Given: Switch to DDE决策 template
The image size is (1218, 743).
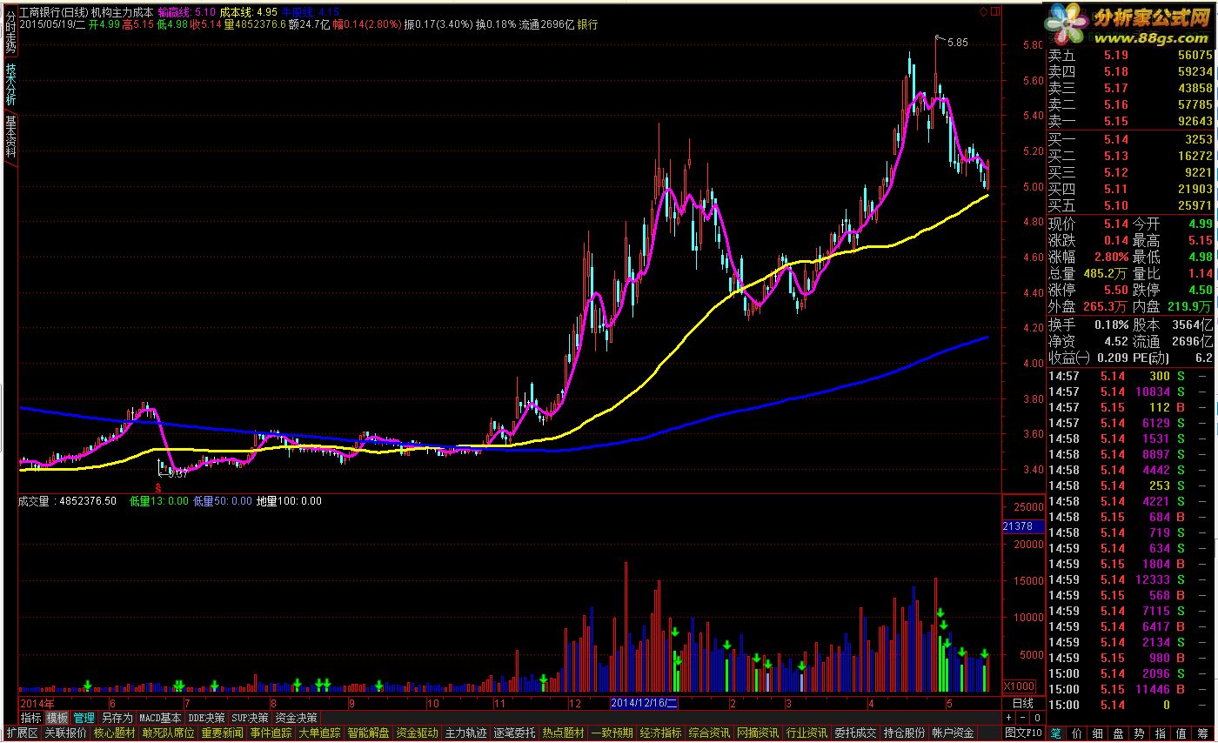Looking at the screenshot, I should (206, 718).
